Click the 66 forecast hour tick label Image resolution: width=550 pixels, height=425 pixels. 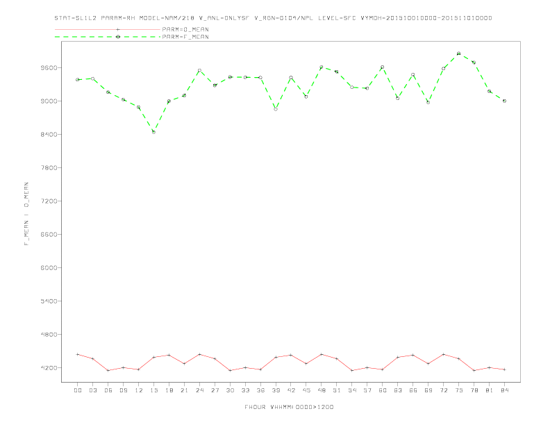click(x=413, y=390)
